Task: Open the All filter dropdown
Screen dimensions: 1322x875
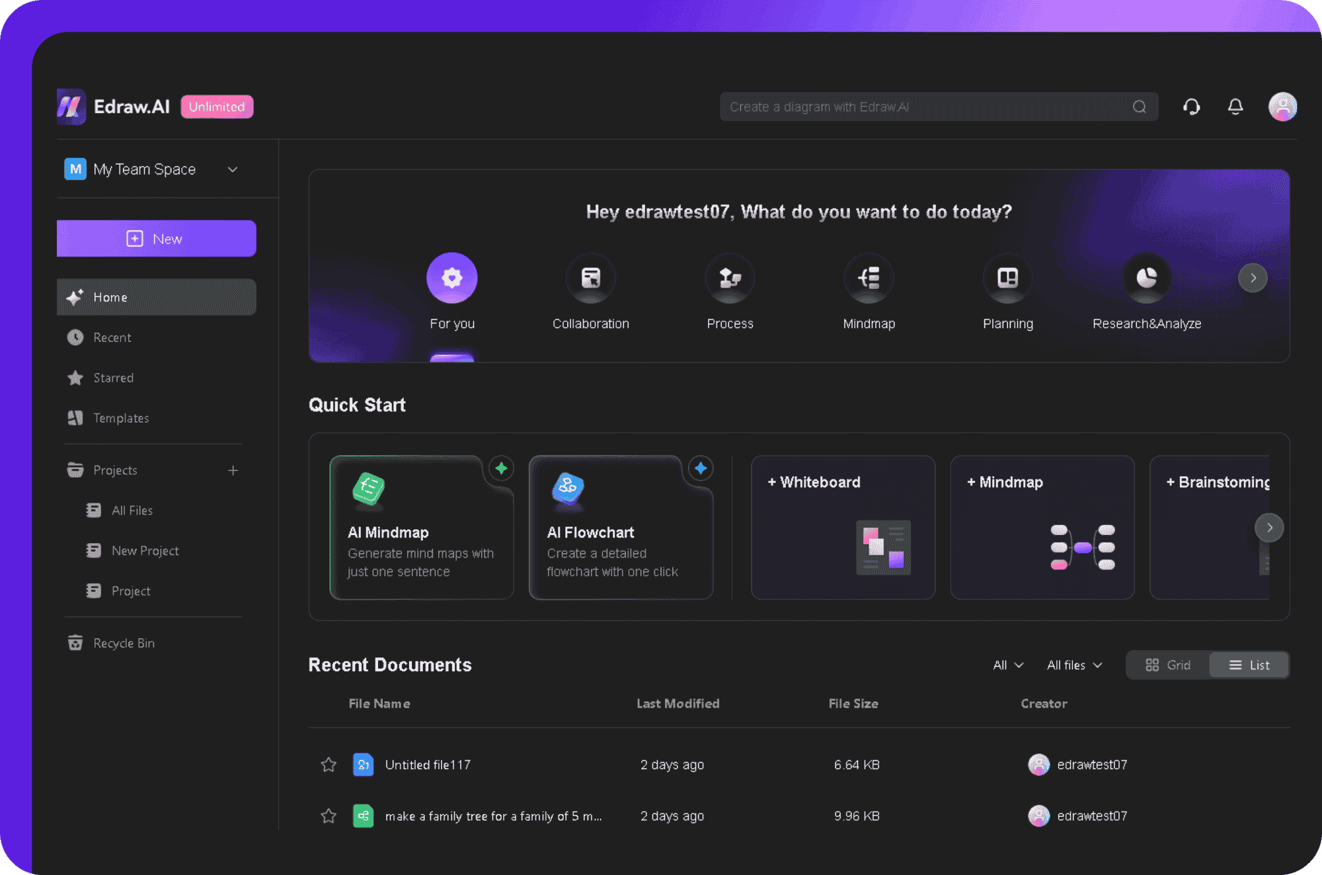Action: 1008,665
